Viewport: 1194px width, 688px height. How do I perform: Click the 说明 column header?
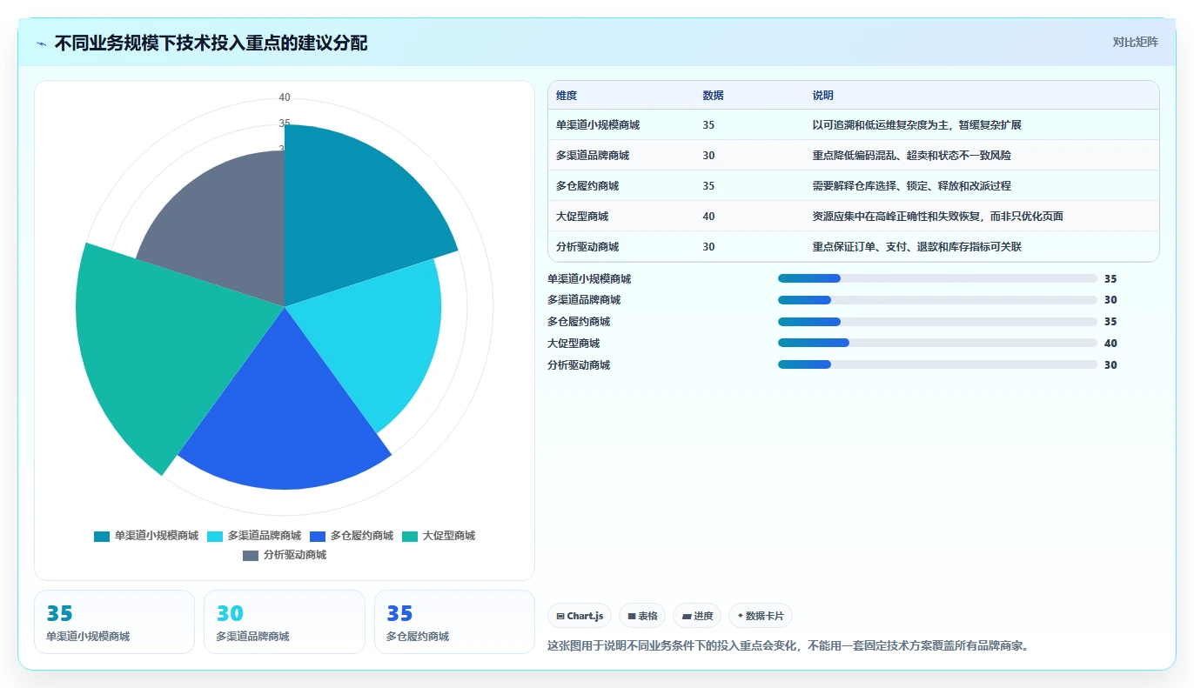point(823,96)
